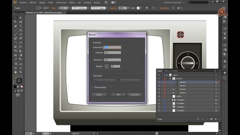The width and height of the screenshot is (240, 135).
Task: Click the Locate Object magnifier in Capas panel
Action: point(198,119)
